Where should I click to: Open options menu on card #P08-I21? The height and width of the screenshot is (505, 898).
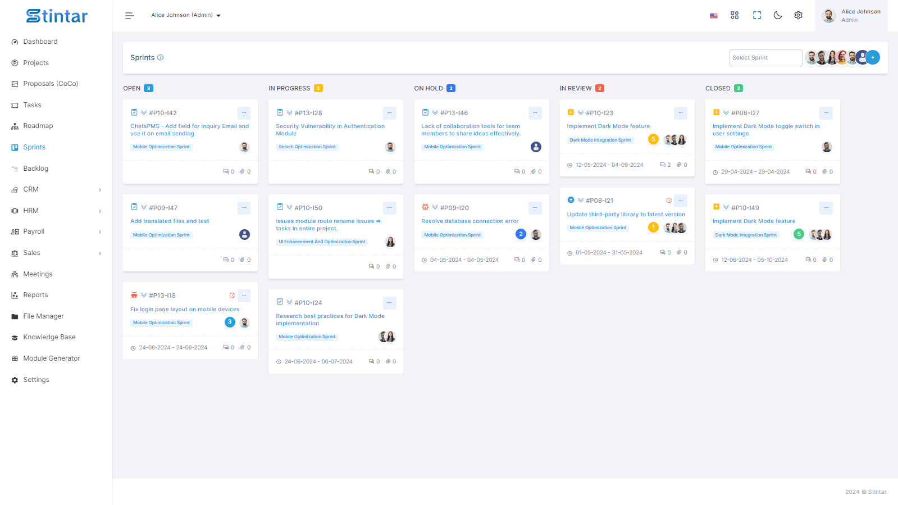click(681, 201)
